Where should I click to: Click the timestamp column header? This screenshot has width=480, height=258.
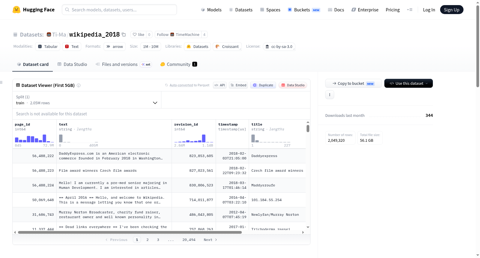228,124
